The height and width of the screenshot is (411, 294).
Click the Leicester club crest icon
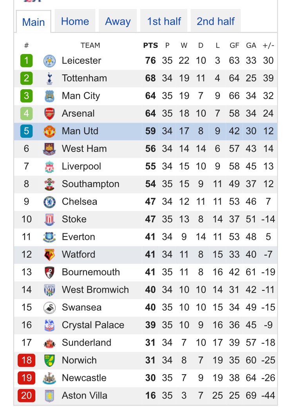click(x=49, y=61)
